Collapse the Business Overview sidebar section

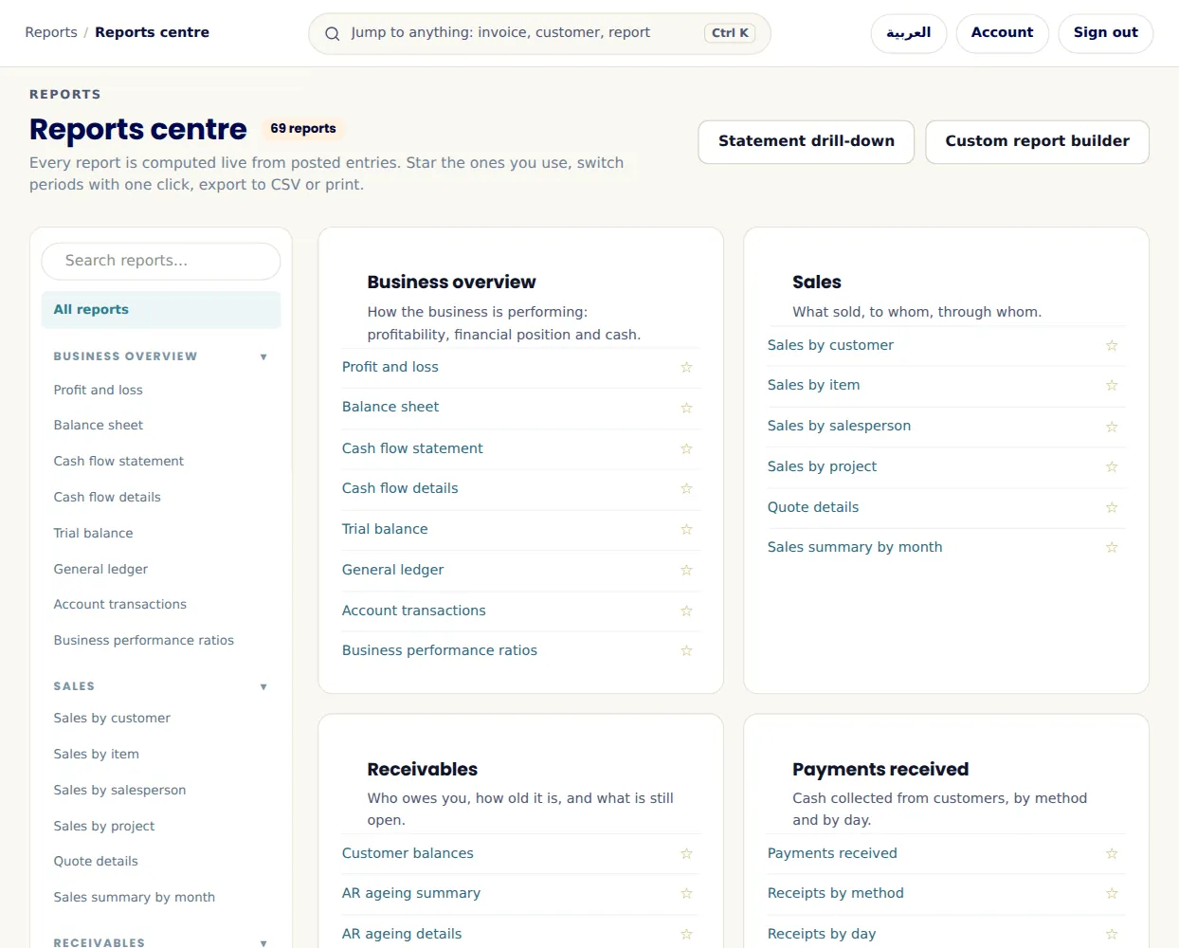pos(263,357)
